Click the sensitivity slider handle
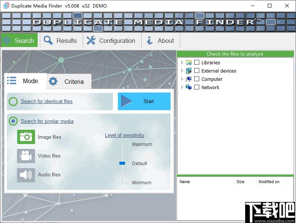This screenshot has height=223, width=296. coord(122,163)
